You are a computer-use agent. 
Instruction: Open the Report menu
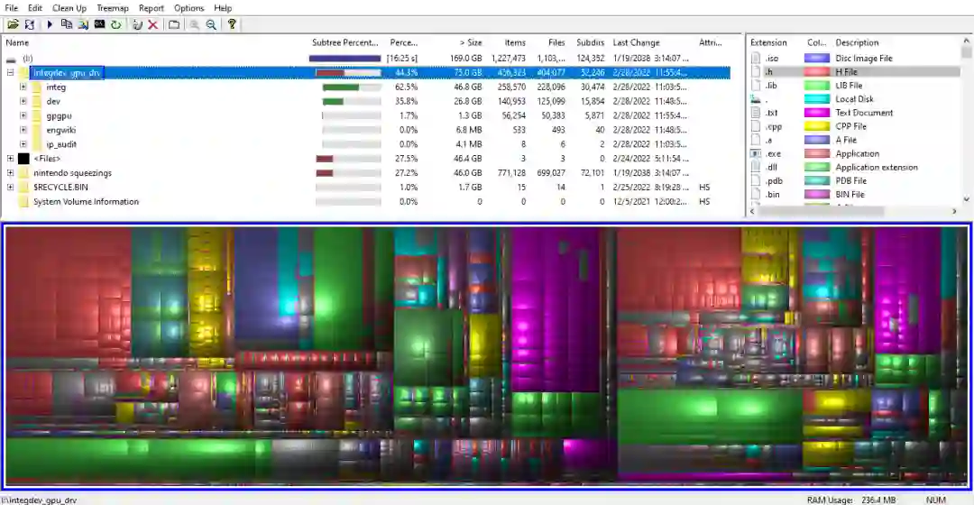coord(151,8)
